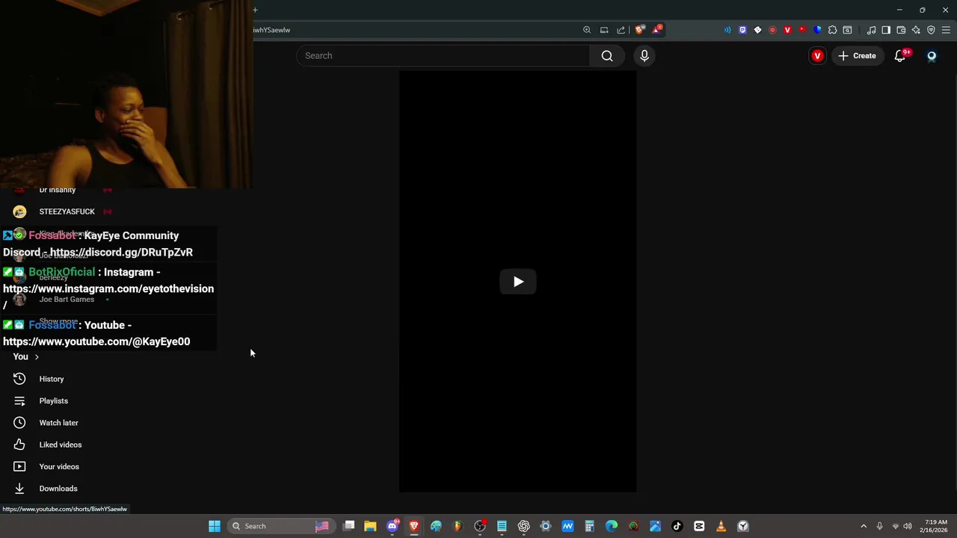Open the music note playlist icon
Viewport: 957px width, 538px height.
click(x=871, y=30)
